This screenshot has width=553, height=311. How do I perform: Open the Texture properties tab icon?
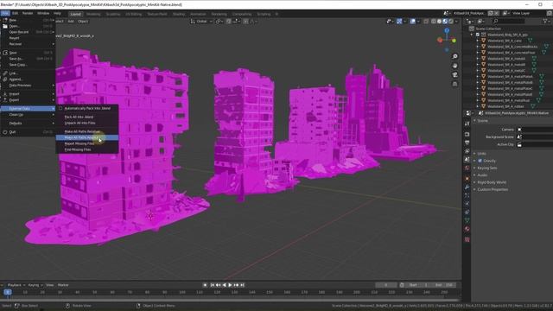[467, 239]
